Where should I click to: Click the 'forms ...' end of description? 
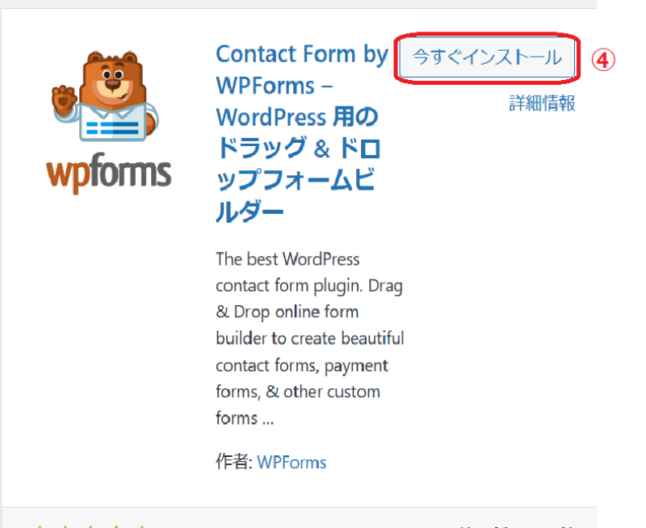pyautogui.click(x=245, y=418)
